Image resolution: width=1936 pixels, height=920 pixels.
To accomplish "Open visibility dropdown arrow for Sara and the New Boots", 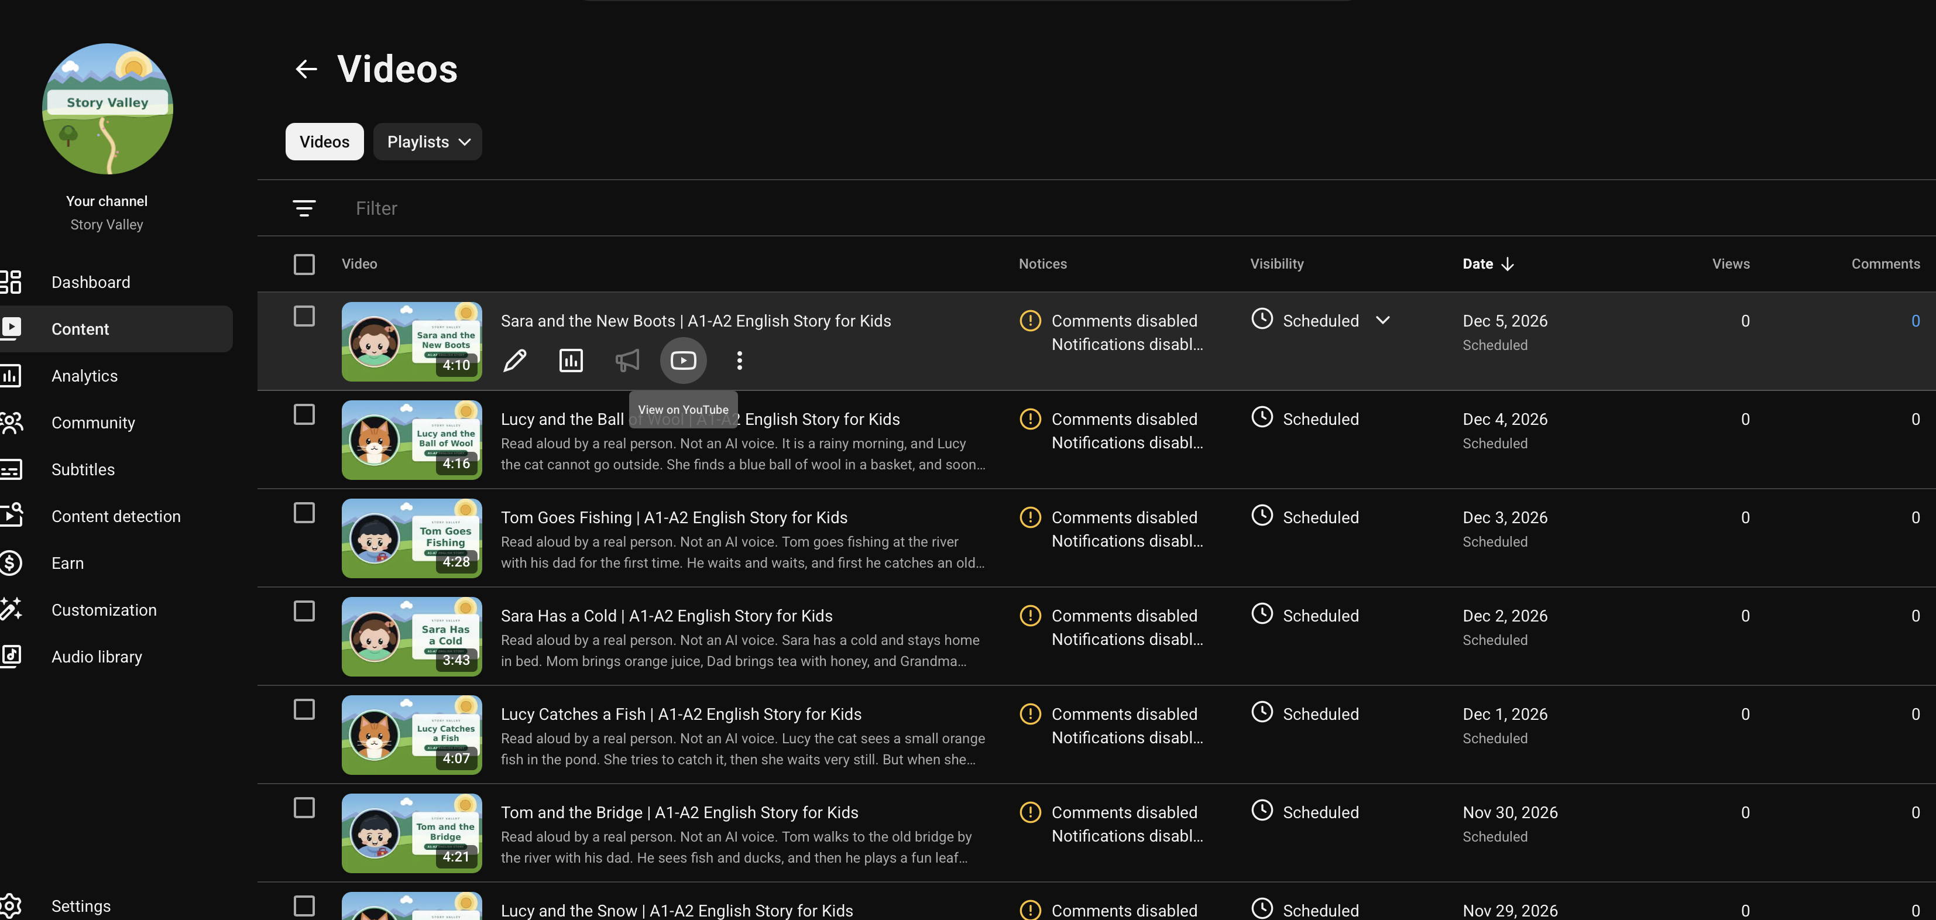I will click(1382, 320).
